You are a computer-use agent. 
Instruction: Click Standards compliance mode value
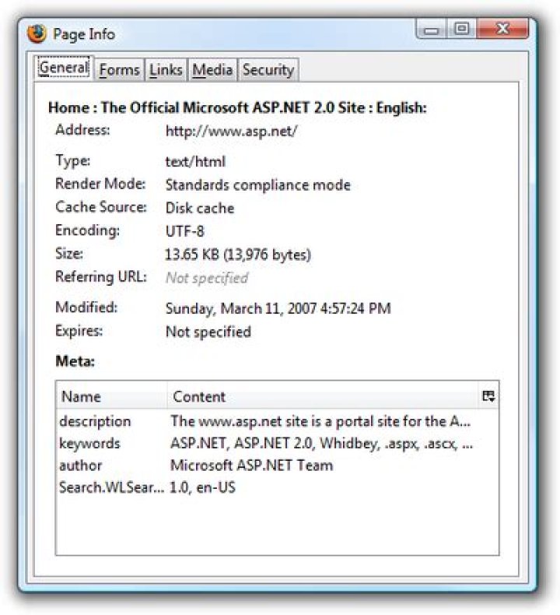(258, 184)
